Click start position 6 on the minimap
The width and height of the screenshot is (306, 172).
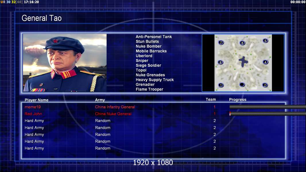point(242,43)
